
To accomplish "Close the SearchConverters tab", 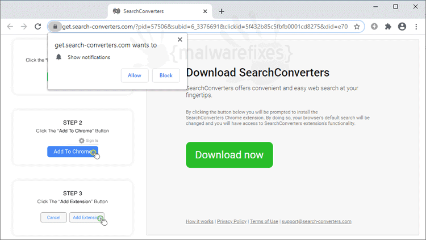I will (205, 11).
